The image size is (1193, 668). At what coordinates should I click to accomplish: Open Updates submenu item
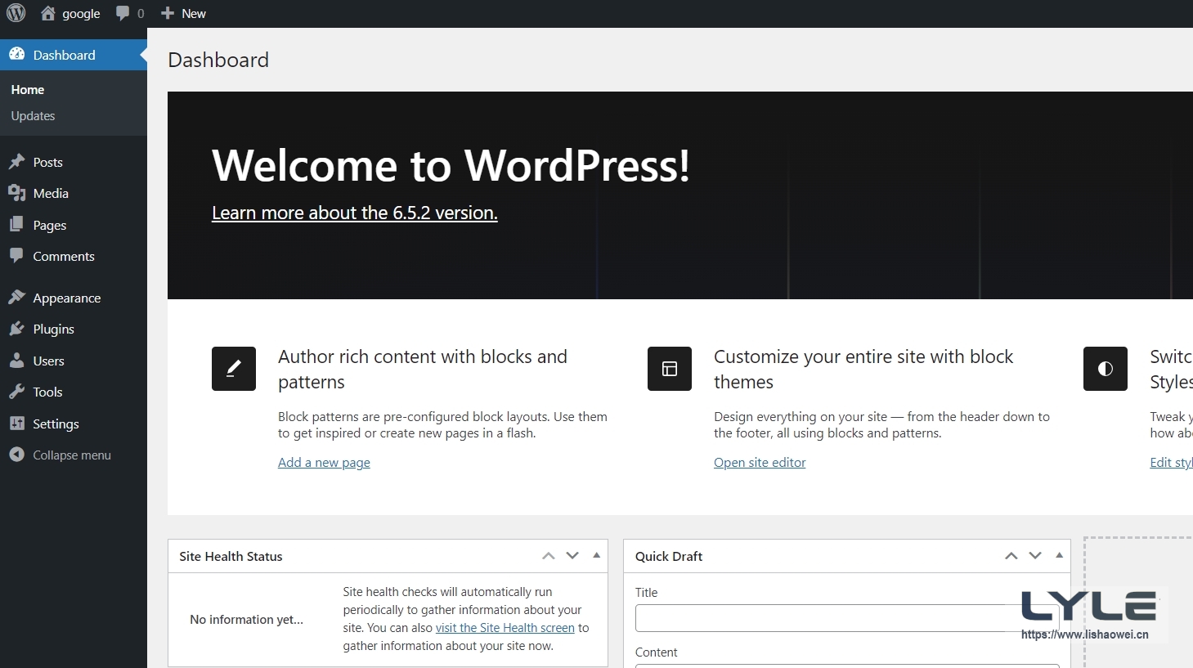pos(33,116)
